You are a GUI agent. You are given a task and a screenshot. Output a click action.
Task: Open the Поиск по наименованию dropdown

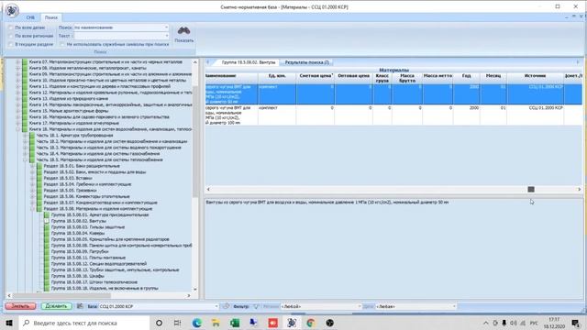(166, 27)
